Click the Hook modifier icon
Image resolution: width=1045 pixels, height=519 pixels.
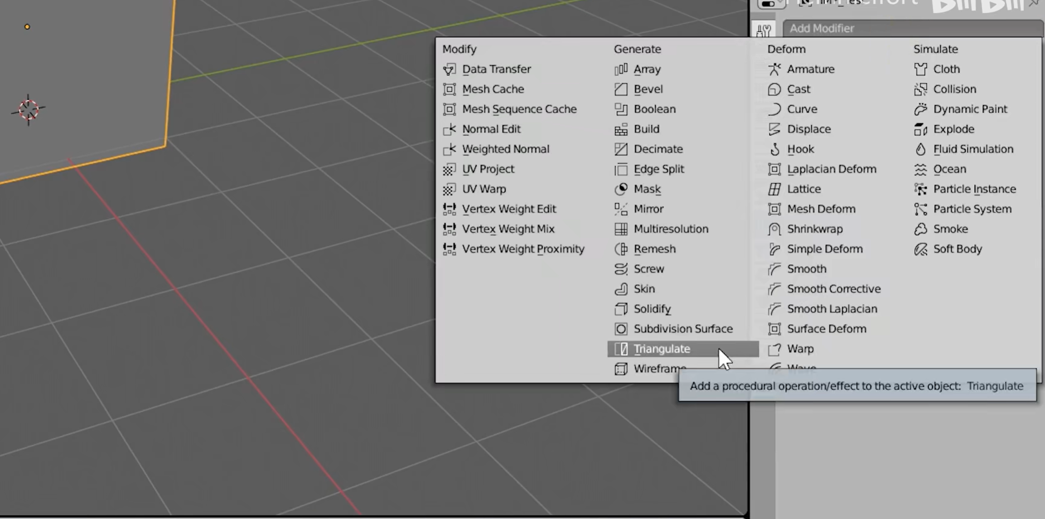coord(774,149)
